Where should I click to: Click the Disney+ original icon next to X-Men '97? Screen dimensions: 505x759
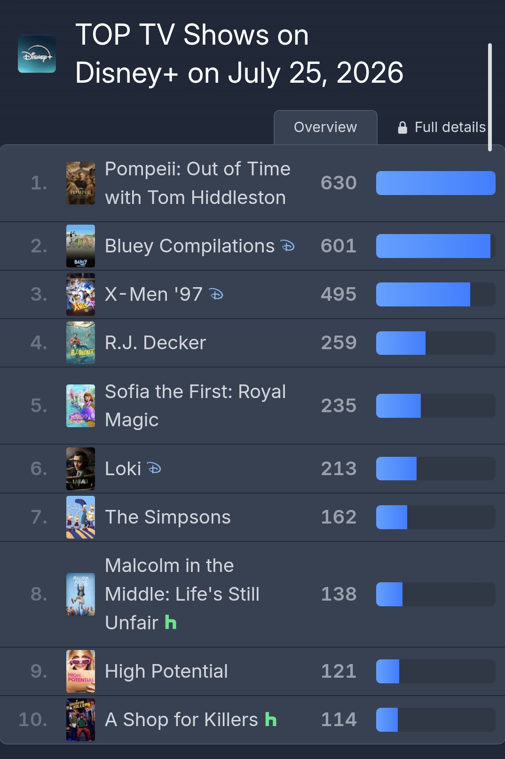216,294
